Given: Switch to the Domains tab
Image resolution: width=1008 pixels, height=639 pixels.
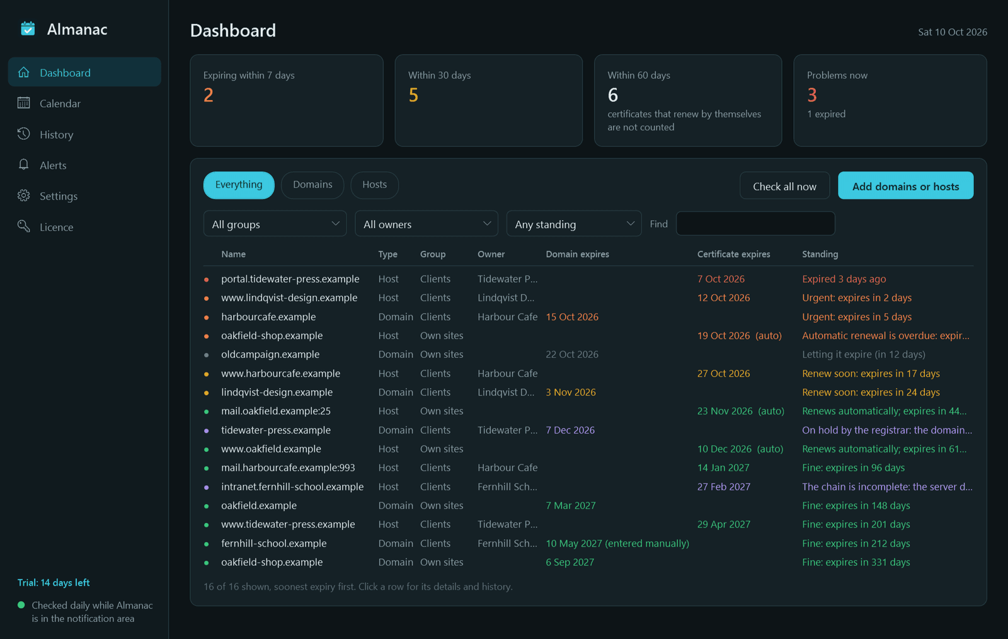Looking at the screenshot, I should 312,185.
